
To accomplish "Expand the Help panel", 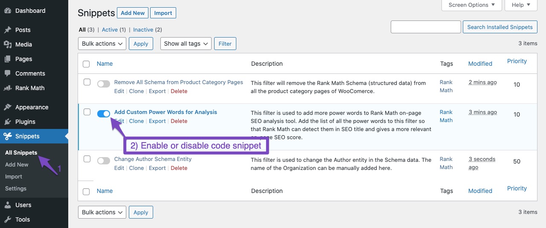I will [x=521, y=5].
